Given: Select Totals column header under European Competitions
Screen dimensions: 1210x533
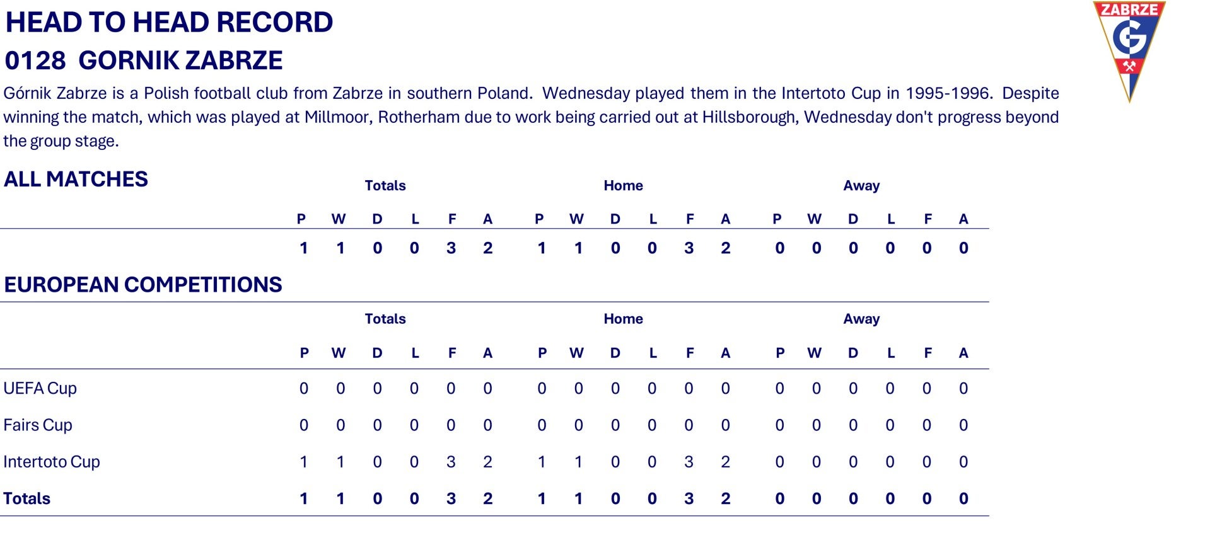Looking at the screenshot, I should (x=385, y=319).
